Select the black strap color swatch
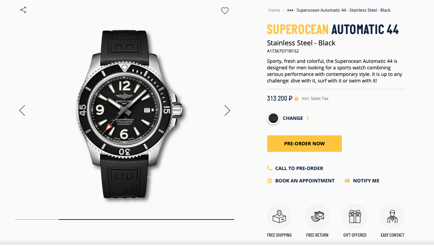The image size is (434, 247). pyautogui.click(x=273, y=118)
